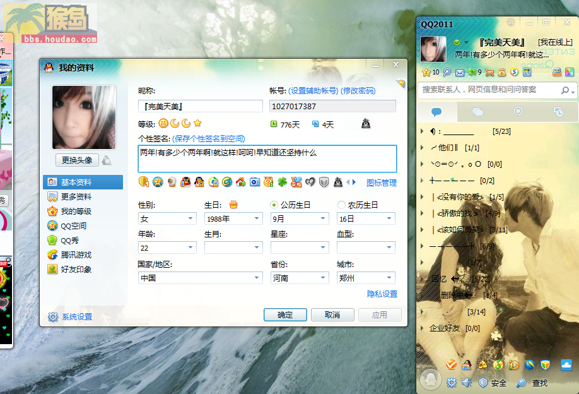Open the money bag wallet icon

coord(501,73)
